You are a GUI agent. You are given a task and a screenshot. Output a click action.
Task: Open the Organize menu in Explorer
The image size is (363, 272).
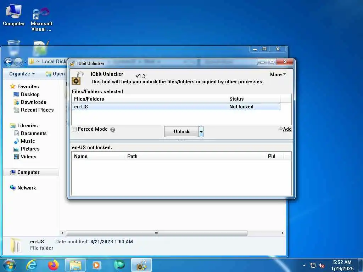click(x=22, y=74)
